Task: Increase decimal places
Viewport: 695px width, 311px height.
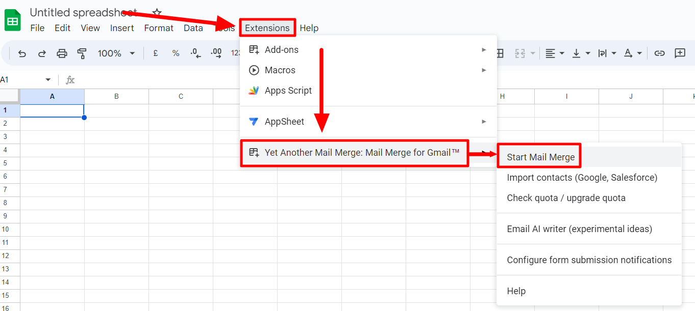Action: point(216,53)
